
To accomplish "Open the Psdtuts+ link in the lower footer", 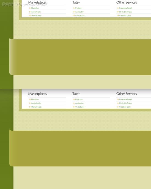I will (x=79, y=99).
